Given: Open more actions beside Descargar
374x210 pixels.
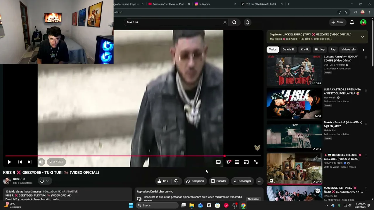Looking at the screenshot, I should coord(259,181).
